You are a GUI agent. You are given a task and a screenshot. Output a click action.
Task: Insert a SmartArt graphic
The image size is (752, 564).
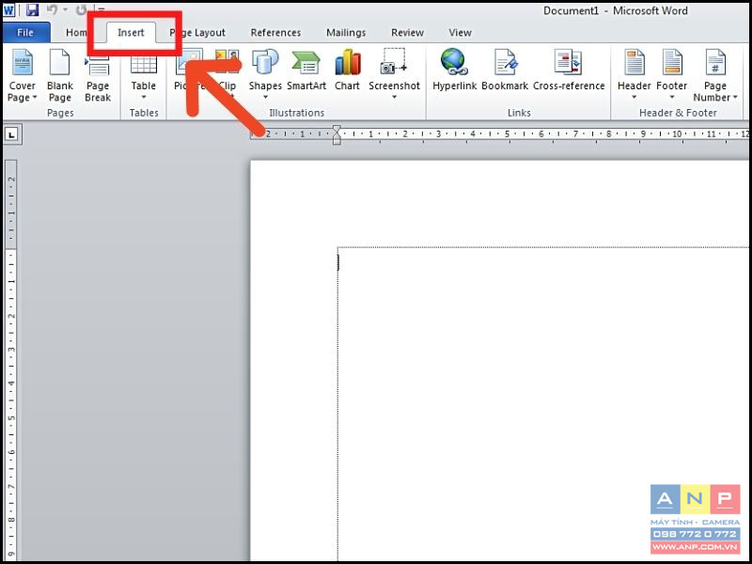(x=306, y=71)
